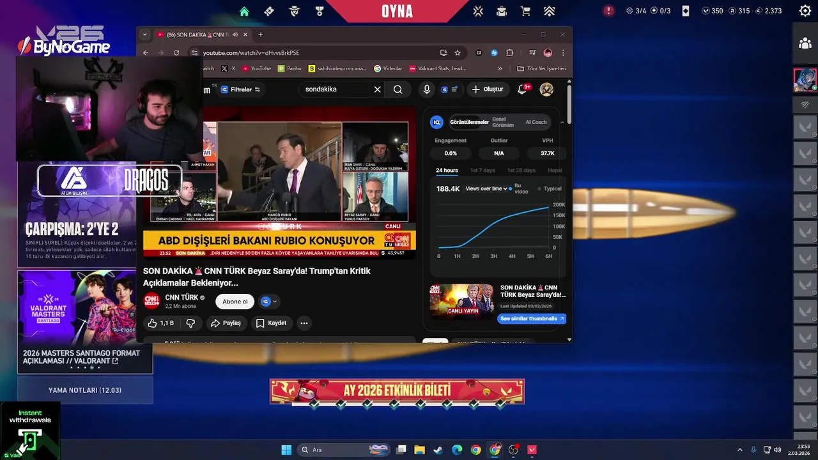Screen dimensions: 818x460
Task: Open the Paribu bookmark
Action: tap(290, 68)
